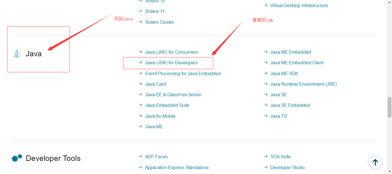Viewport: 392px width, 174px height.
Task: Click the arrow icon beside Java SE Embedded
Action: [x=265, y=105]
